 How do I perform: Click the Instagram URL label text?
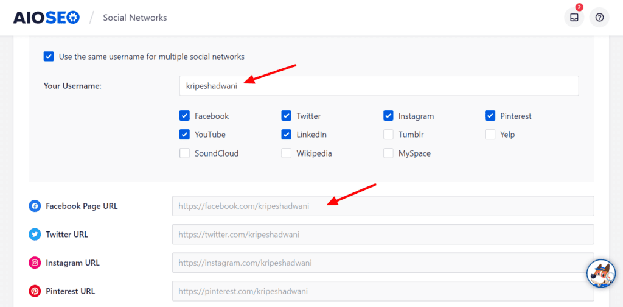click(x=73, y=263)
